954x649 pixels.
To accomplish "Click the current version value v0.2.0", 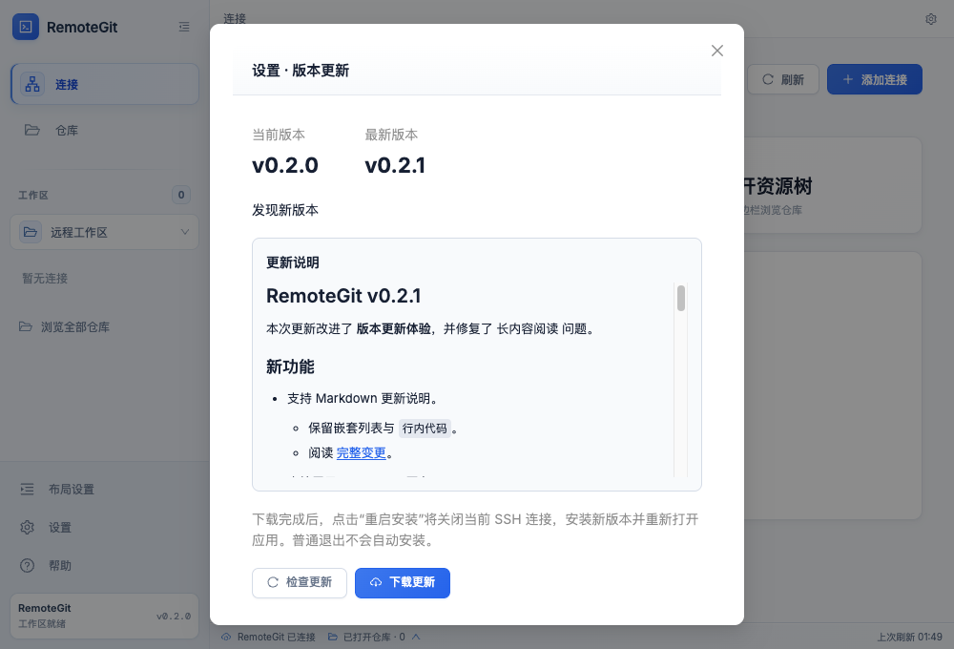I will click(284, 166).
